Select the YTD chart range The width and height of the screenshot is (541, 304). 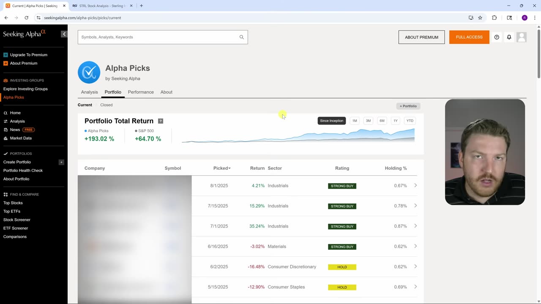pos(410,121)
